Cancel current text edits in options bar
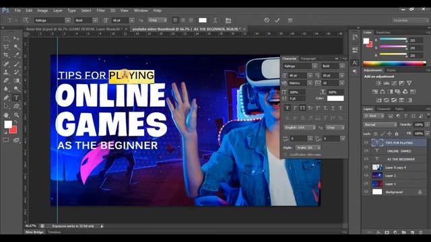 267,20
